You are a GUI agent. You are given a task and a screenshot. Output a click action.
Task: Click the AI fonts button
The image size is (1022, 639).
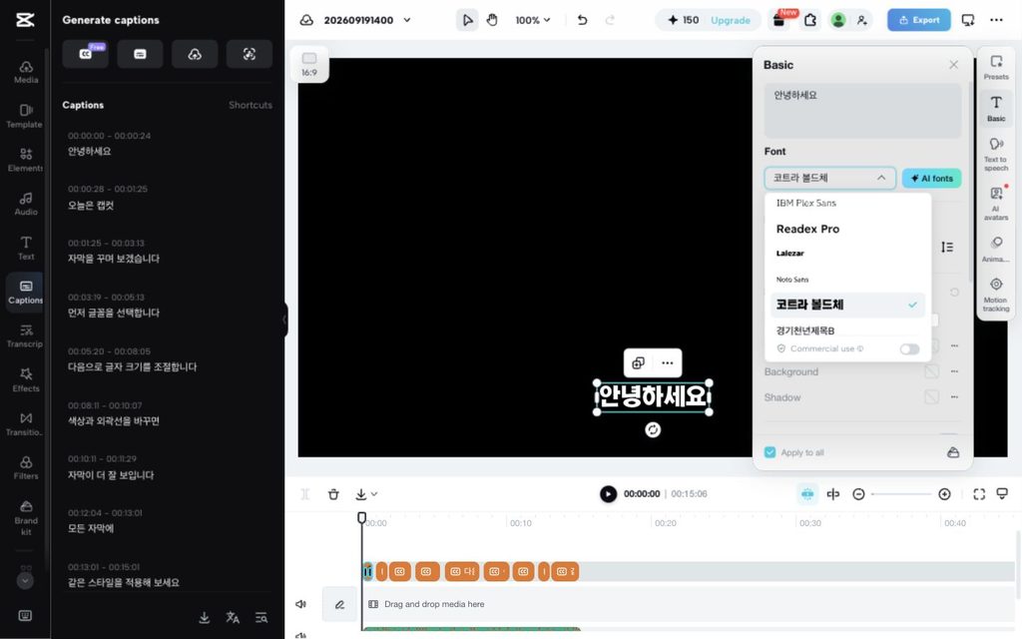click(x=931, y=178)
